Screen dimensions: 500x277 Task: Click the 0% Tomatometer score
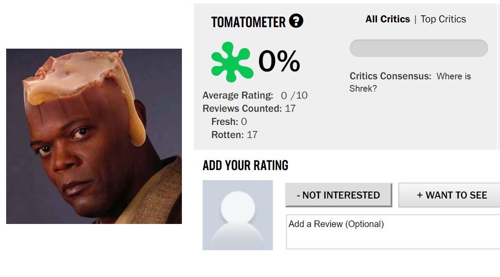pos(279,61)
